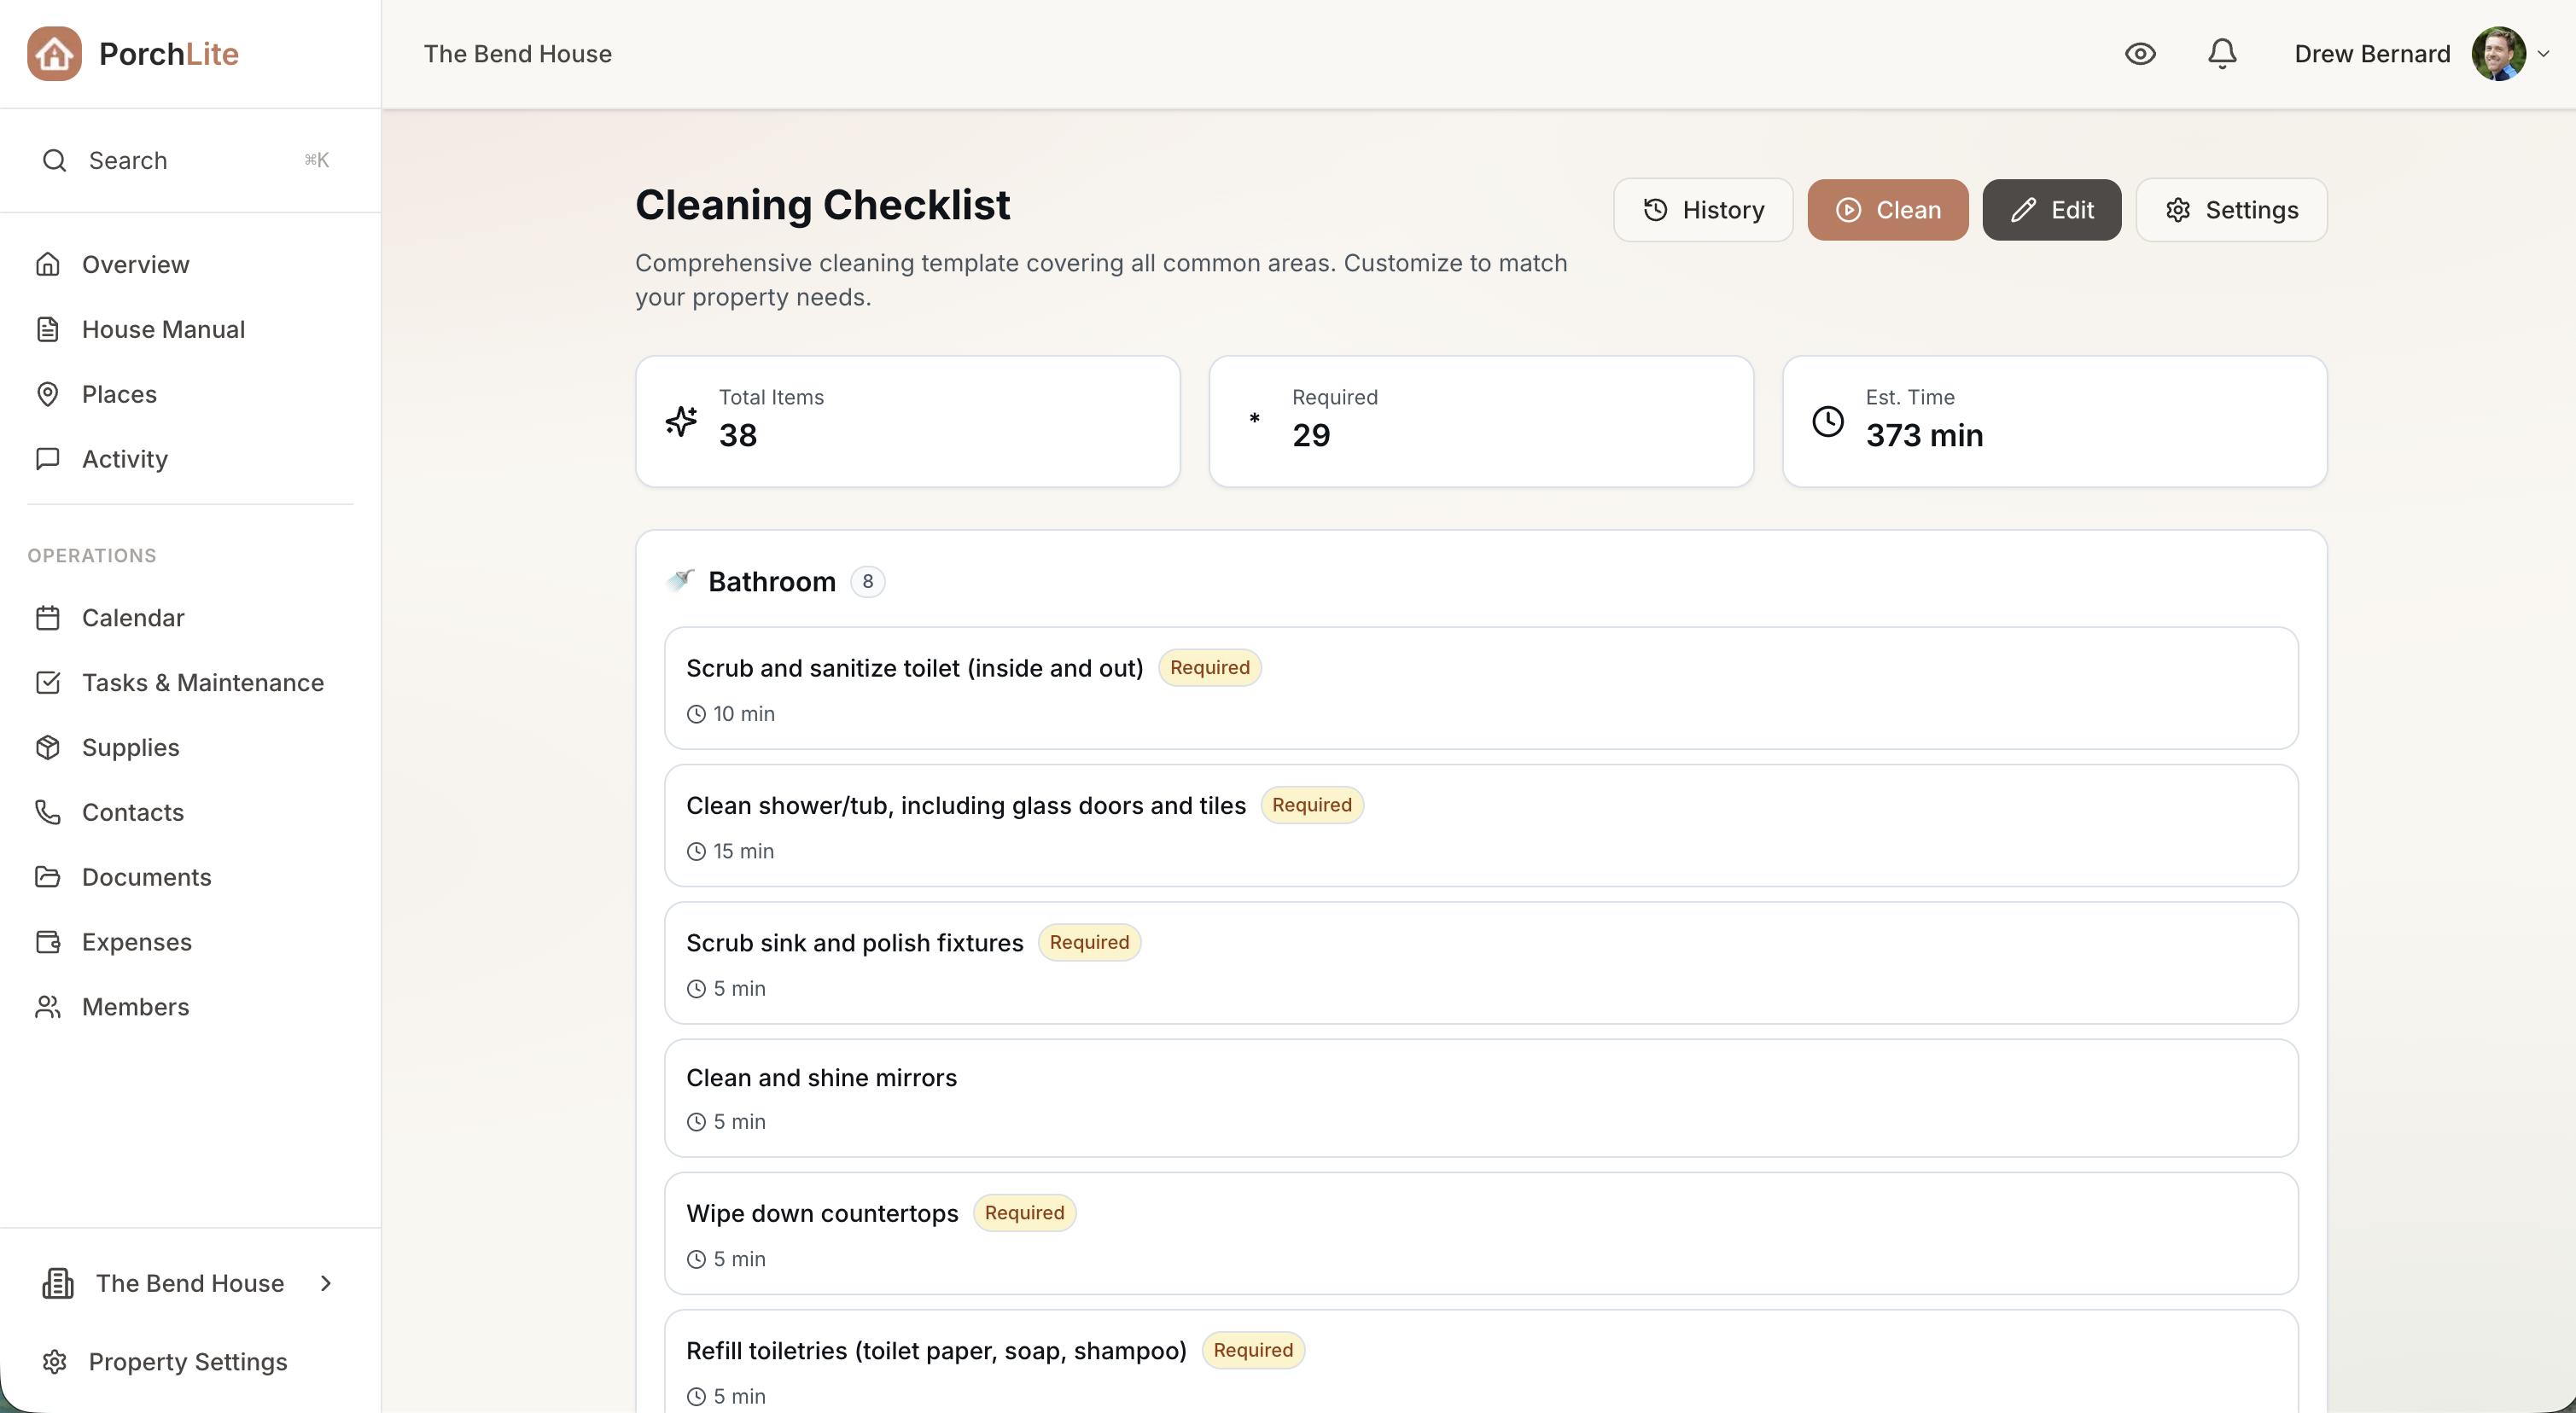This screenshot has height=1413, width=2576.
Task: Collapse the Bathroom checklist section
Action: pyautogui.click(x=772, y=581)
